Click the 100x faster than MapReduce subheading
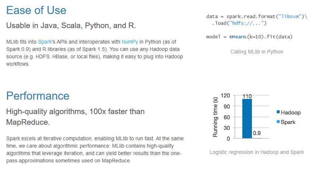 pyautogui.click(x=75, y=117)
